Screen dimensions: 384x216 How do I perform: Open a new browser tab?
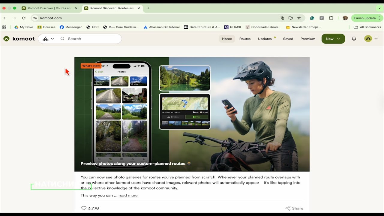click(148, 8)
